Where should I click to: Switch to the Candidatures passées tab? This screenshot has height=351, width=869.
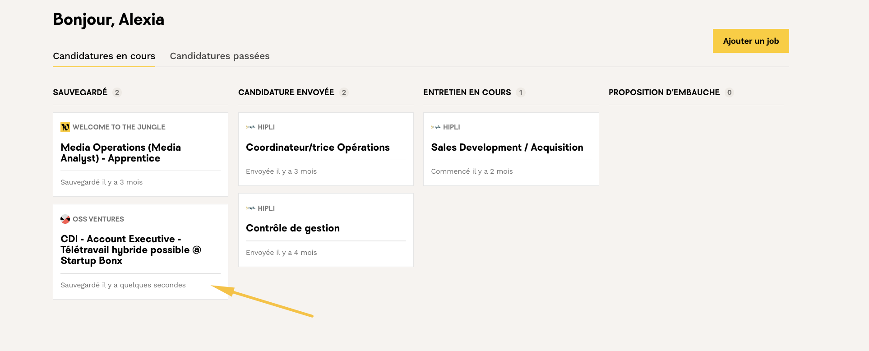coord(219,56)
